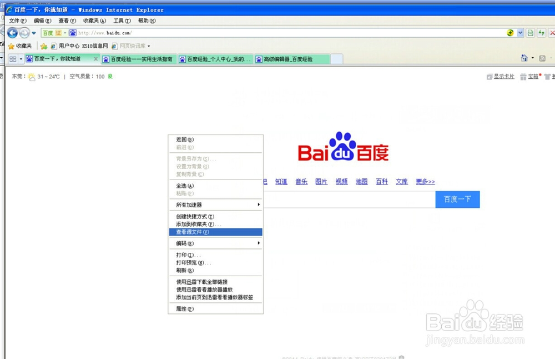555x359 pixels.
Task: Click the browser Back arrow button
Action: point(12,33)
